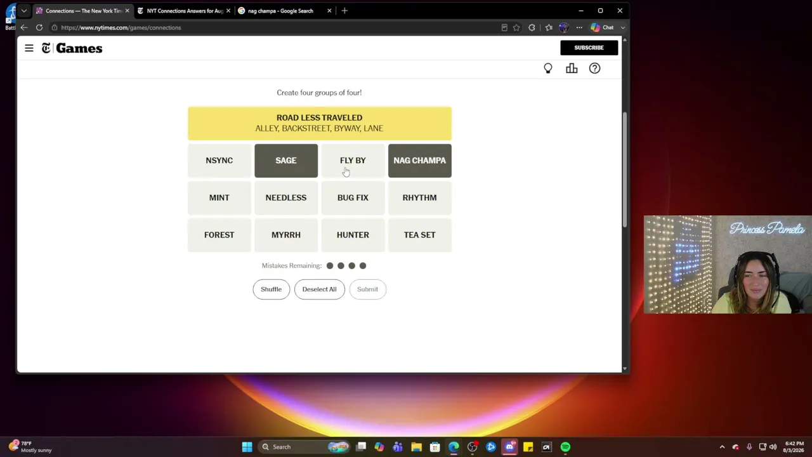Close the NYT Connections Answers tab
Screen dimensions: 812x457
point(228,11)
